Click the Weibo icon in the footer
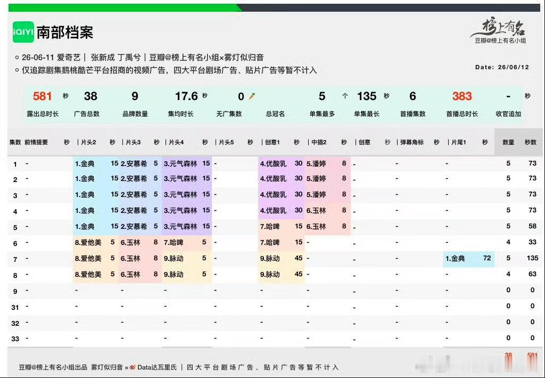This screenshot has height=378, width=545. 133,367
